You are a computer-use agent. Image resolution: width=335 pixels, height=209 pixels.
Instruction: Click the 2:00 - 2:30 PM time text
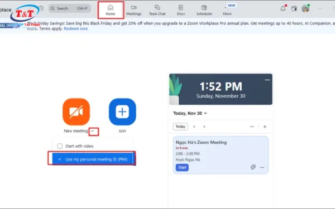pos(188,154)
